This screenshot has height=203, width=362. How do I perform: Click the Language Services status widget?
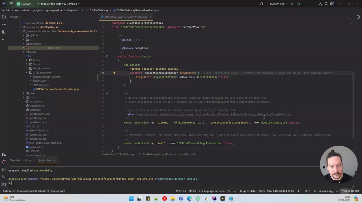(212, 191)
